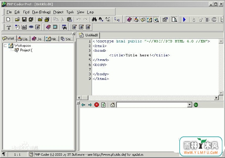Toggle the colored blocks class panel

(136, 20)
